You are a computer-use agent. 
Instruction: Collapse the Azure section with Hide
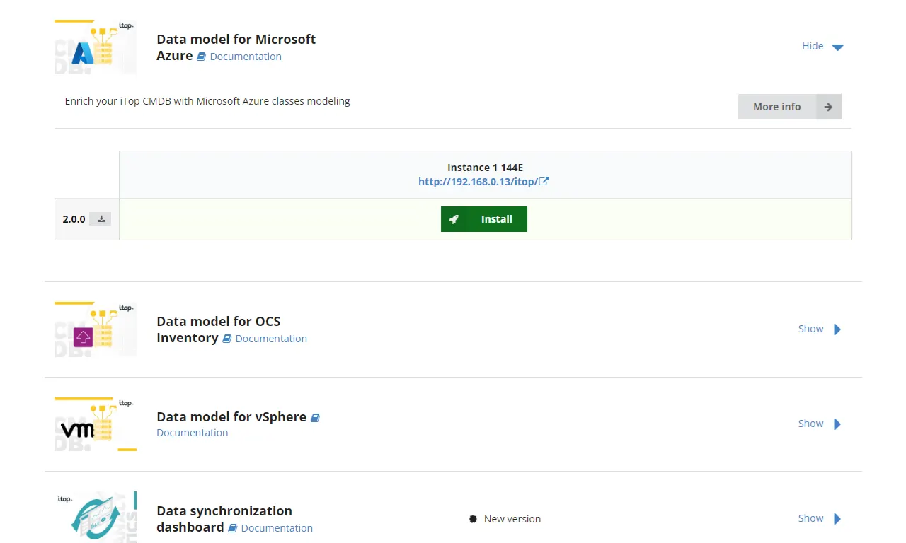(813, 46)
